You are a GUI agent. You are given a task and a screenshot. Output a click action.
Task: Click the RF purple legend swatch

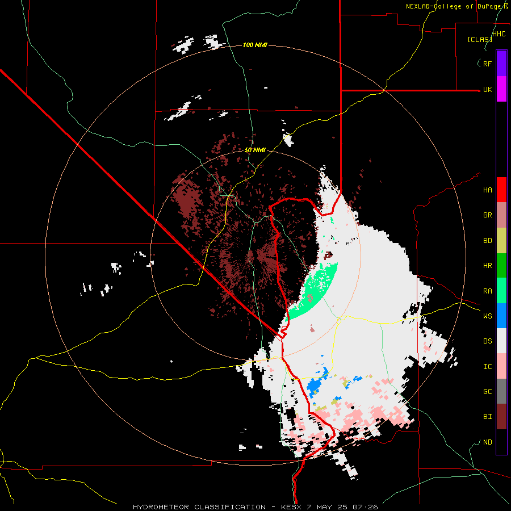tap(501, 64)
